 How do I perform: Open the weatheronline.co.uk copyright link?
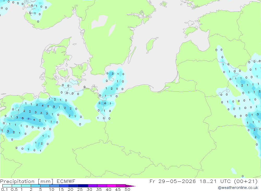[x=238, y=188]
